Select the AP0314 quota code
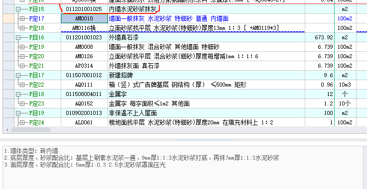 (84, 66)
